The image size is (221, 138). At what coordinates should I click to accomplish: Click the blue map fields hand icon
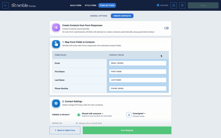pyautogui.click(x=56, y=44)
